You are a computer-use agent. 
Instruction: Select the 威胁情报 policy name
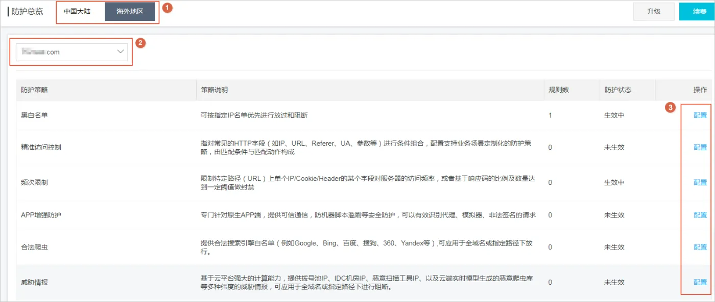(x=34, y=282)
